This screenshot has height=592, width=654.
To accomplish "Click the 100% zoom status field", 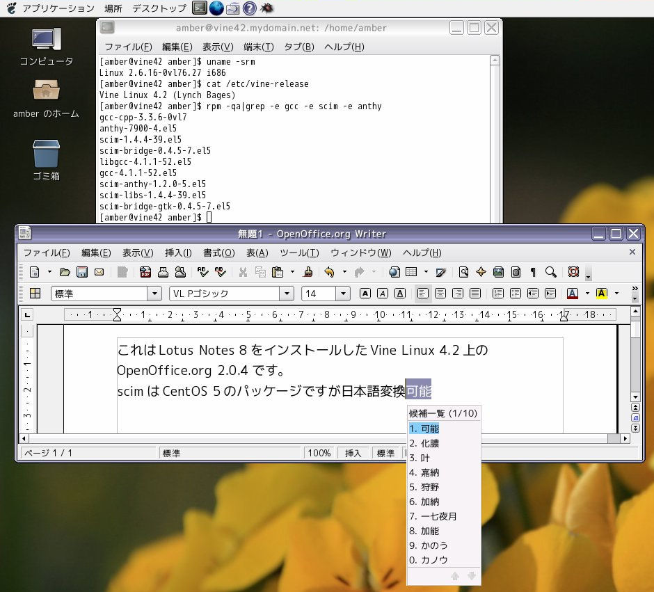I will click(x=319, y=453).
